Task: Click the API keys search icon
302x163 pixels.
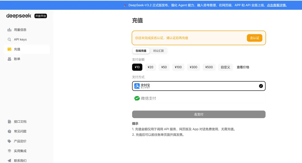Action: [x=9, y=40]
